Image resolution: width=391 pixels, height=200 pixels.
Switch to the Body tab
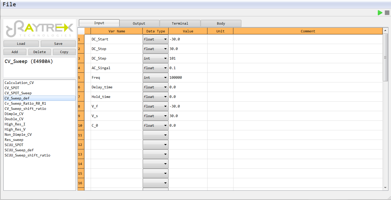pos(221,23)
